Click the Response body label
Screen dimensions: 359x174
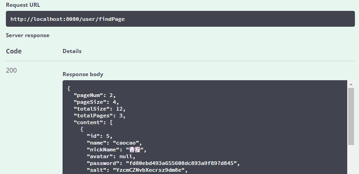83,74
